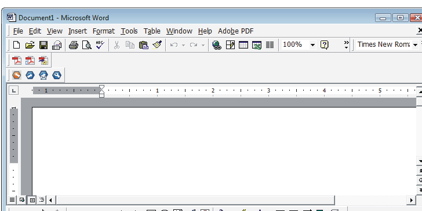Click the tab stop selector L button
The height and width of the screenshot is (211, 422).
point(13,90)
